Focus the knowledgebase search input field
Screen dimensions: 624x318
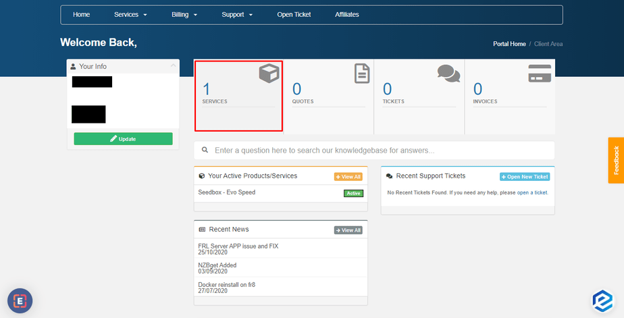point(374,151)
